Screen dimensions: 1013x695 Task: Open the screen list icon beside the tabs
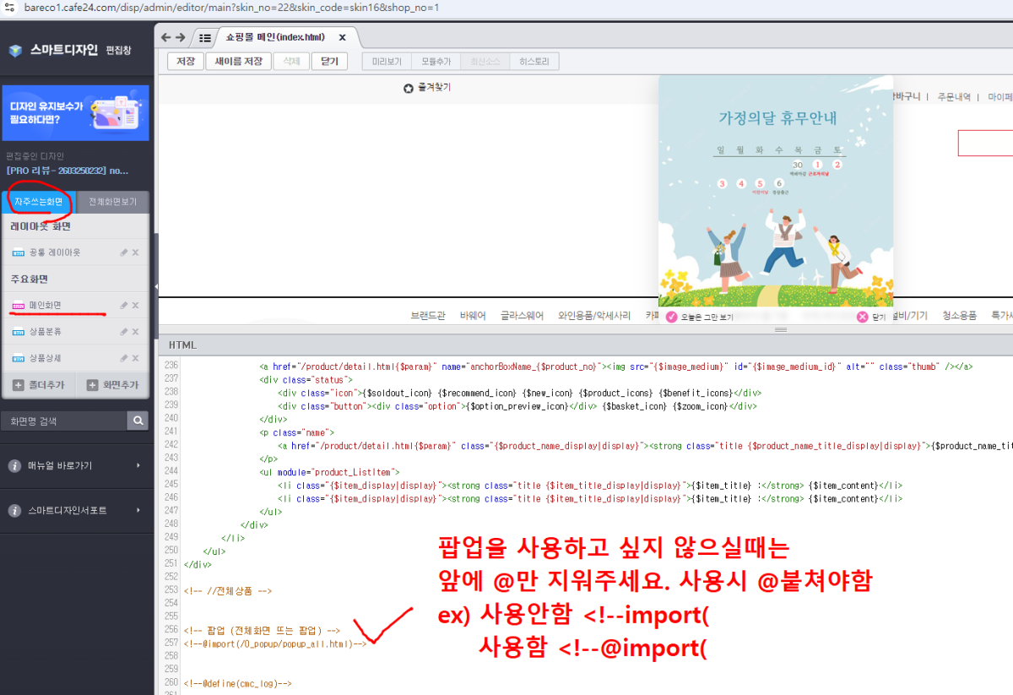tap(204, 37)
